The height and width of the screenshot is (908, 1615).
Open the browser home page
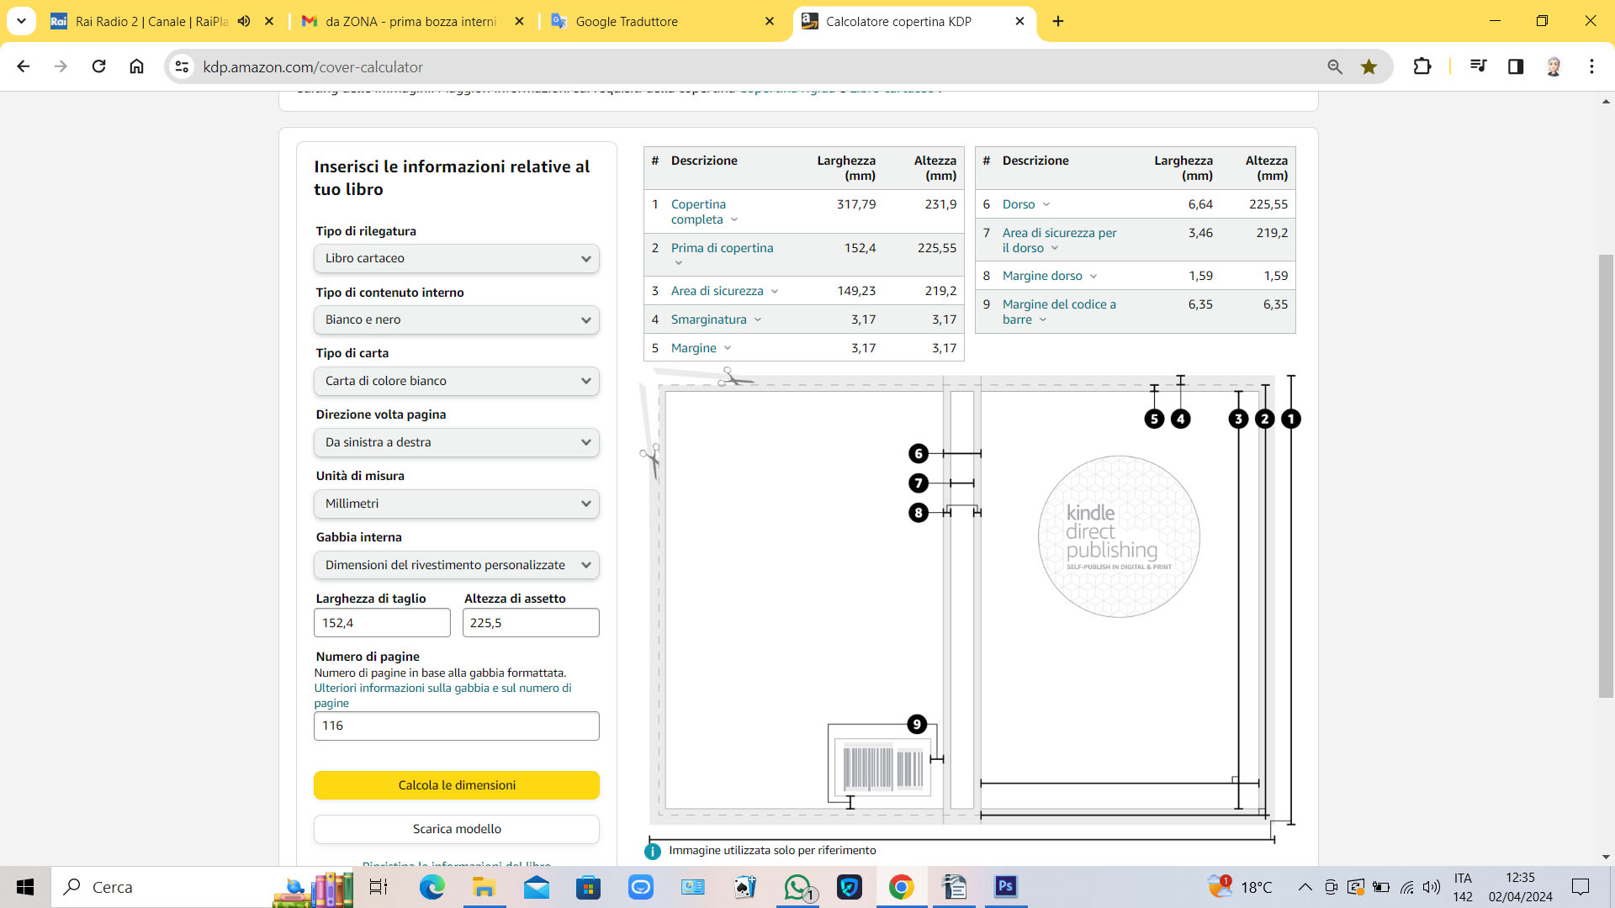click(136, 66)
